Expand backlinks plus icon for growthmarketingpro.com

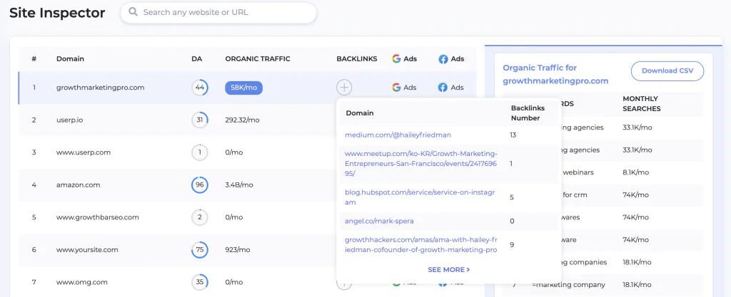(344, 88)
